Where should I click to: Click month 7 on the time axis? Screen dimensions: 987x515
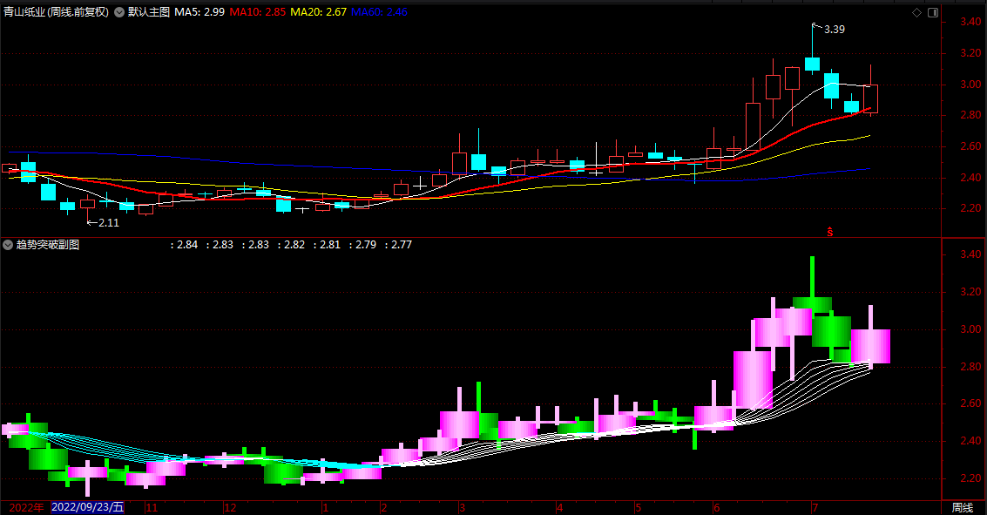pyautogui.click(x=815, y=507)
